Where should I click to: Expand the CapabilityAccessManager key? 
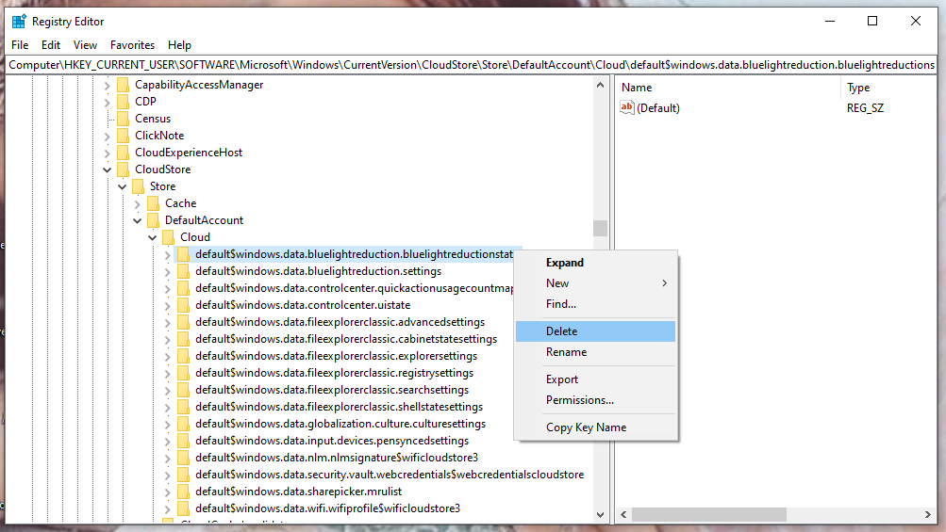108,86
